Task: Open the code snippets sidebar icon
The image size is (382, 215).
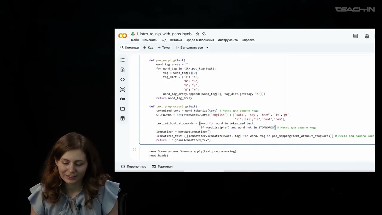Action: [122, 79]
